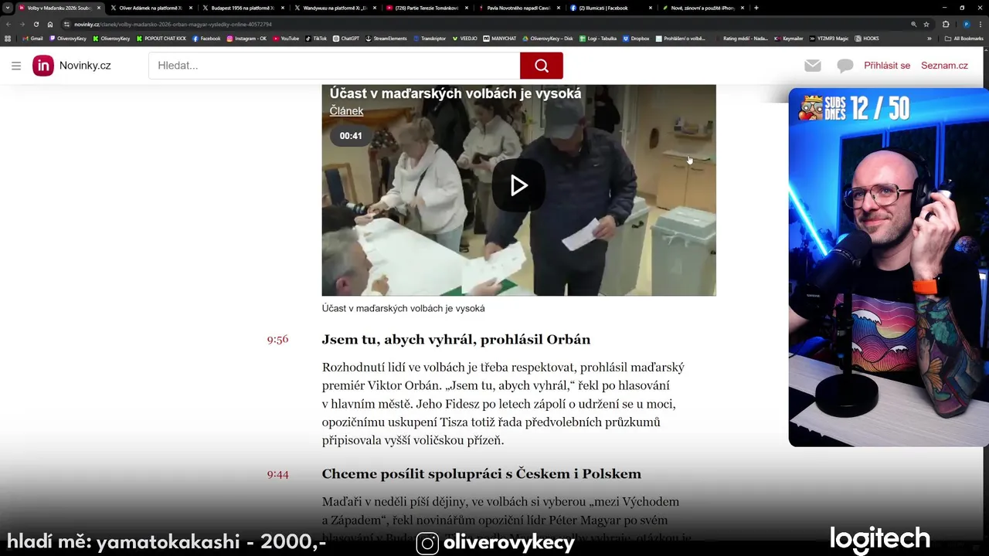The image size is (989, 556).
Task: Open the VEEDIO bookmark
Action: coord(465,38)
